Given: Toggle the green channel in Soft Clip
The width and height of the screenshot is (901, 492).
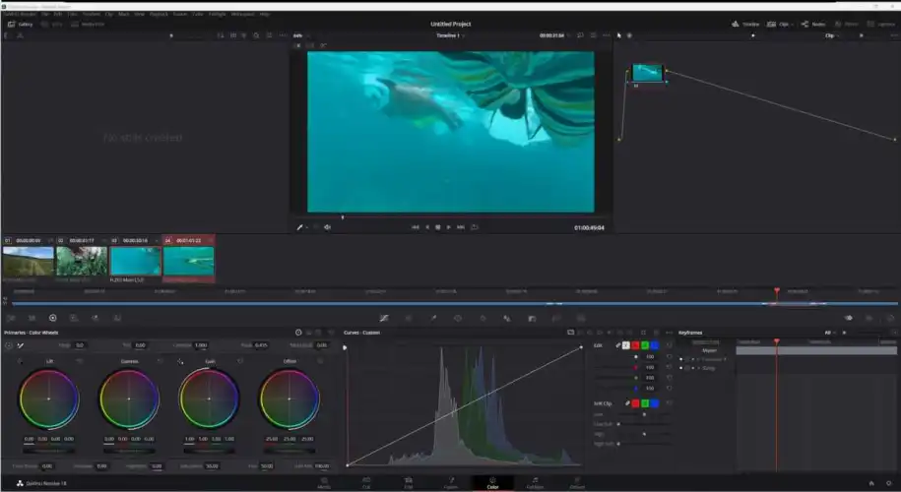Looking at the screenshot, I should click(x=643, y=403).
